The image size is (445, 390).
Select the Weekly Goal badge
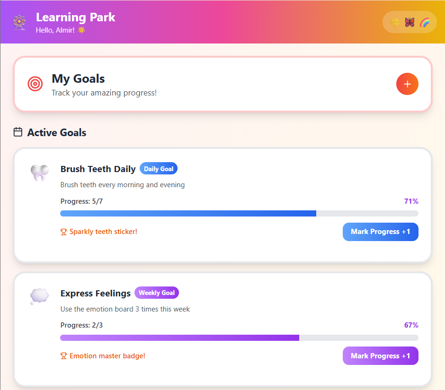[157, 293]
